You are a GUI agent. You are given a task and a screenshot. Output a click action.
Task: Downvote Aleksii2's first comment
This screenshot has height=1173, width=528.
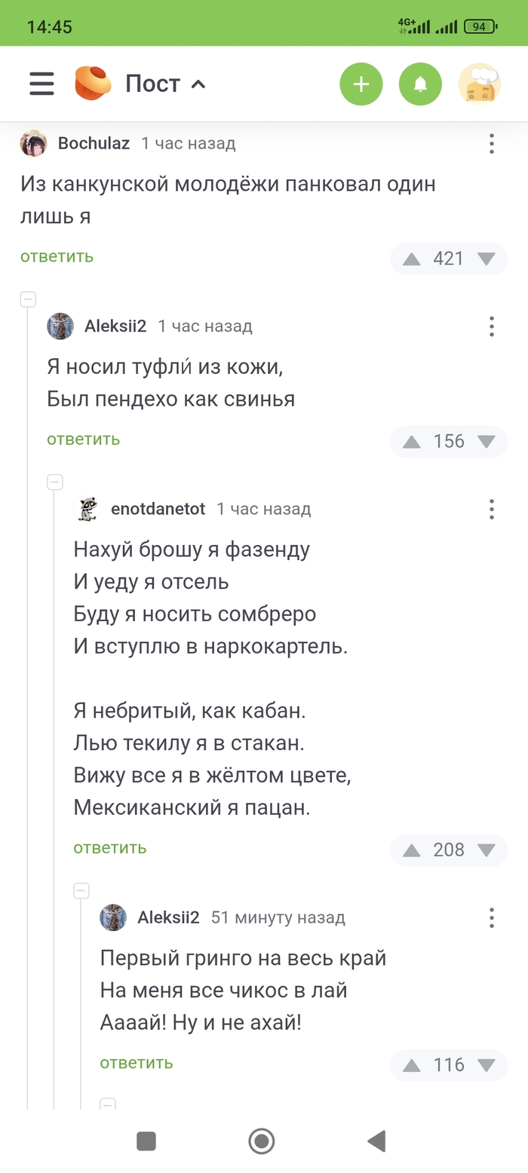pos(487,442)
